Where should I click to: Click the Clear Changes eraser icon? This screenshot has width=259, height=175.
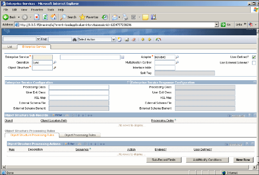[134, 39]
